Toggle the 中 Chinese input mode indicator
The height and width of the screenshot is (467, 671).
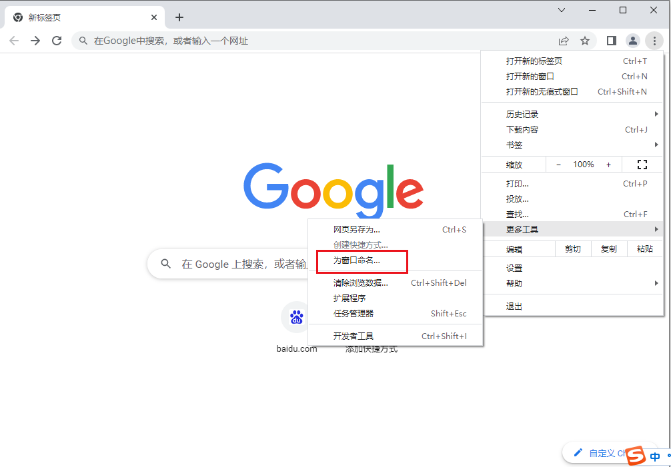655,456
